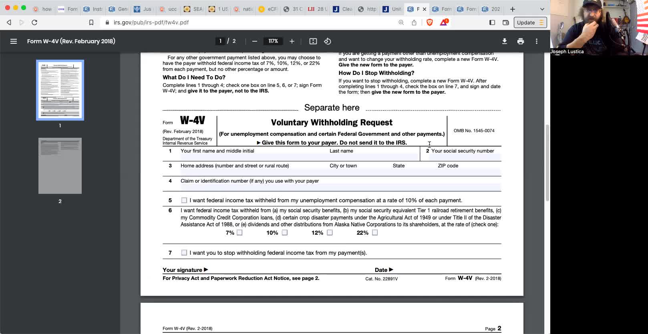The height and width of the screenshot is (334, 648).
Task: Switch to the '202' tab
Action: tap(491, 9)
